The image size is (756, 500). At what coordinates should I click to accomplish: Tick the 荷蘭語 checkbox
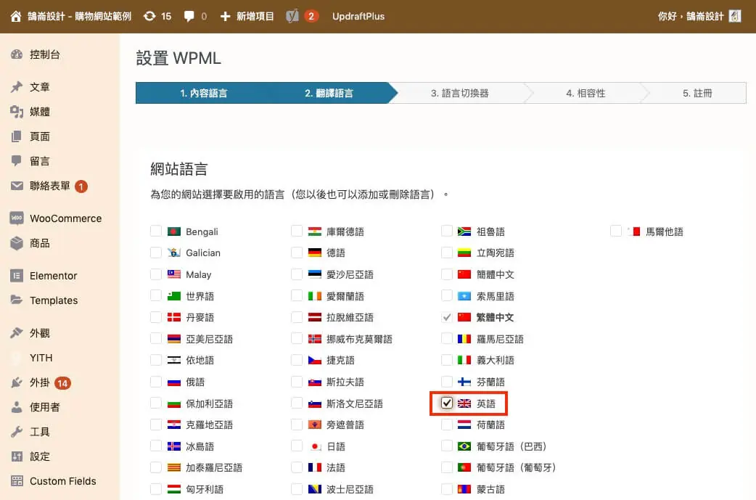click(446, 425)
